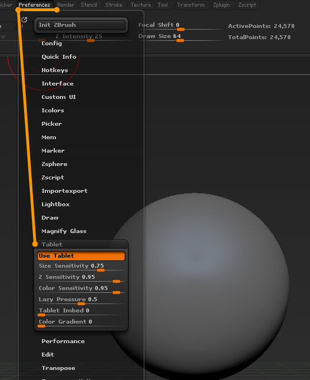Viewport: 310px width, 380px height.
Task: Open the Texture menu
Action: click(x=140, y=5)
